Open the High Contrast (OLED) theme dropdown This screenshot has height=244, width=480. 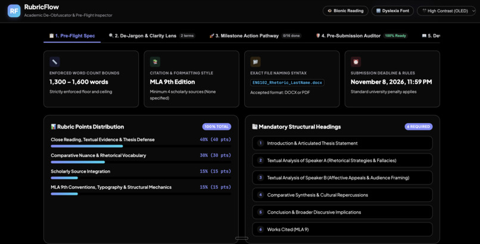click(x=447, y=11)
